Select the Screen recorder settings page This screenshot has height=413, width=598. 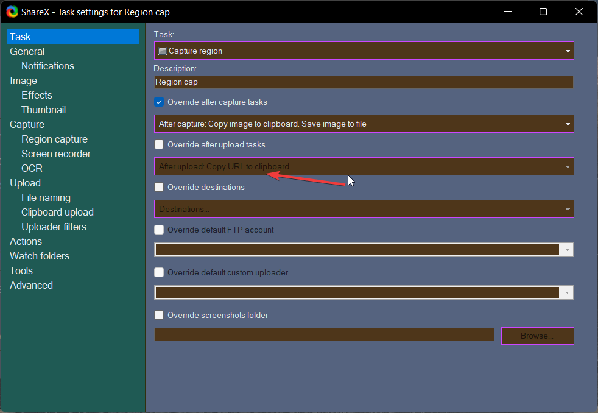[x=56, y=154]
